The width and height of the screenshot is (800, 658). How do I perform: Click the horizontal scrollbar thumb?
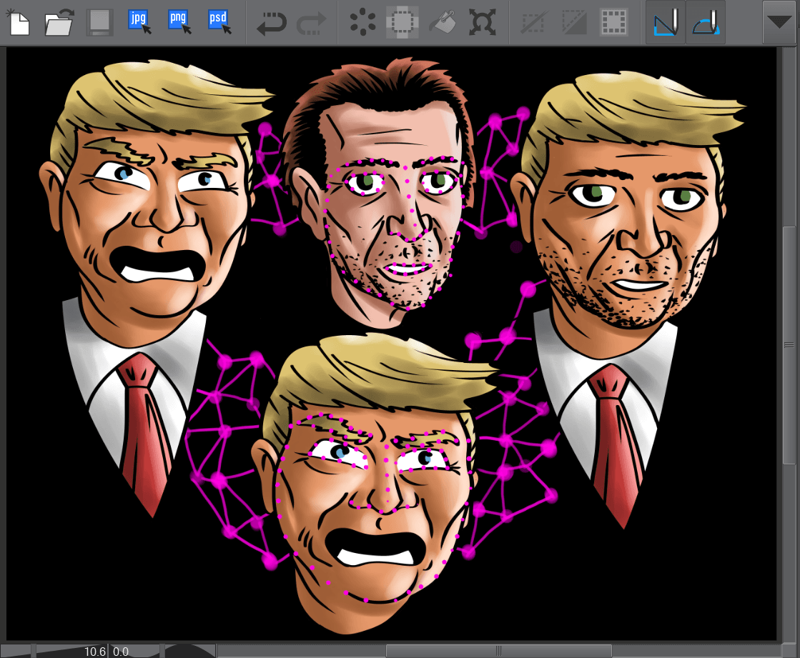click(x=498, y=650)
